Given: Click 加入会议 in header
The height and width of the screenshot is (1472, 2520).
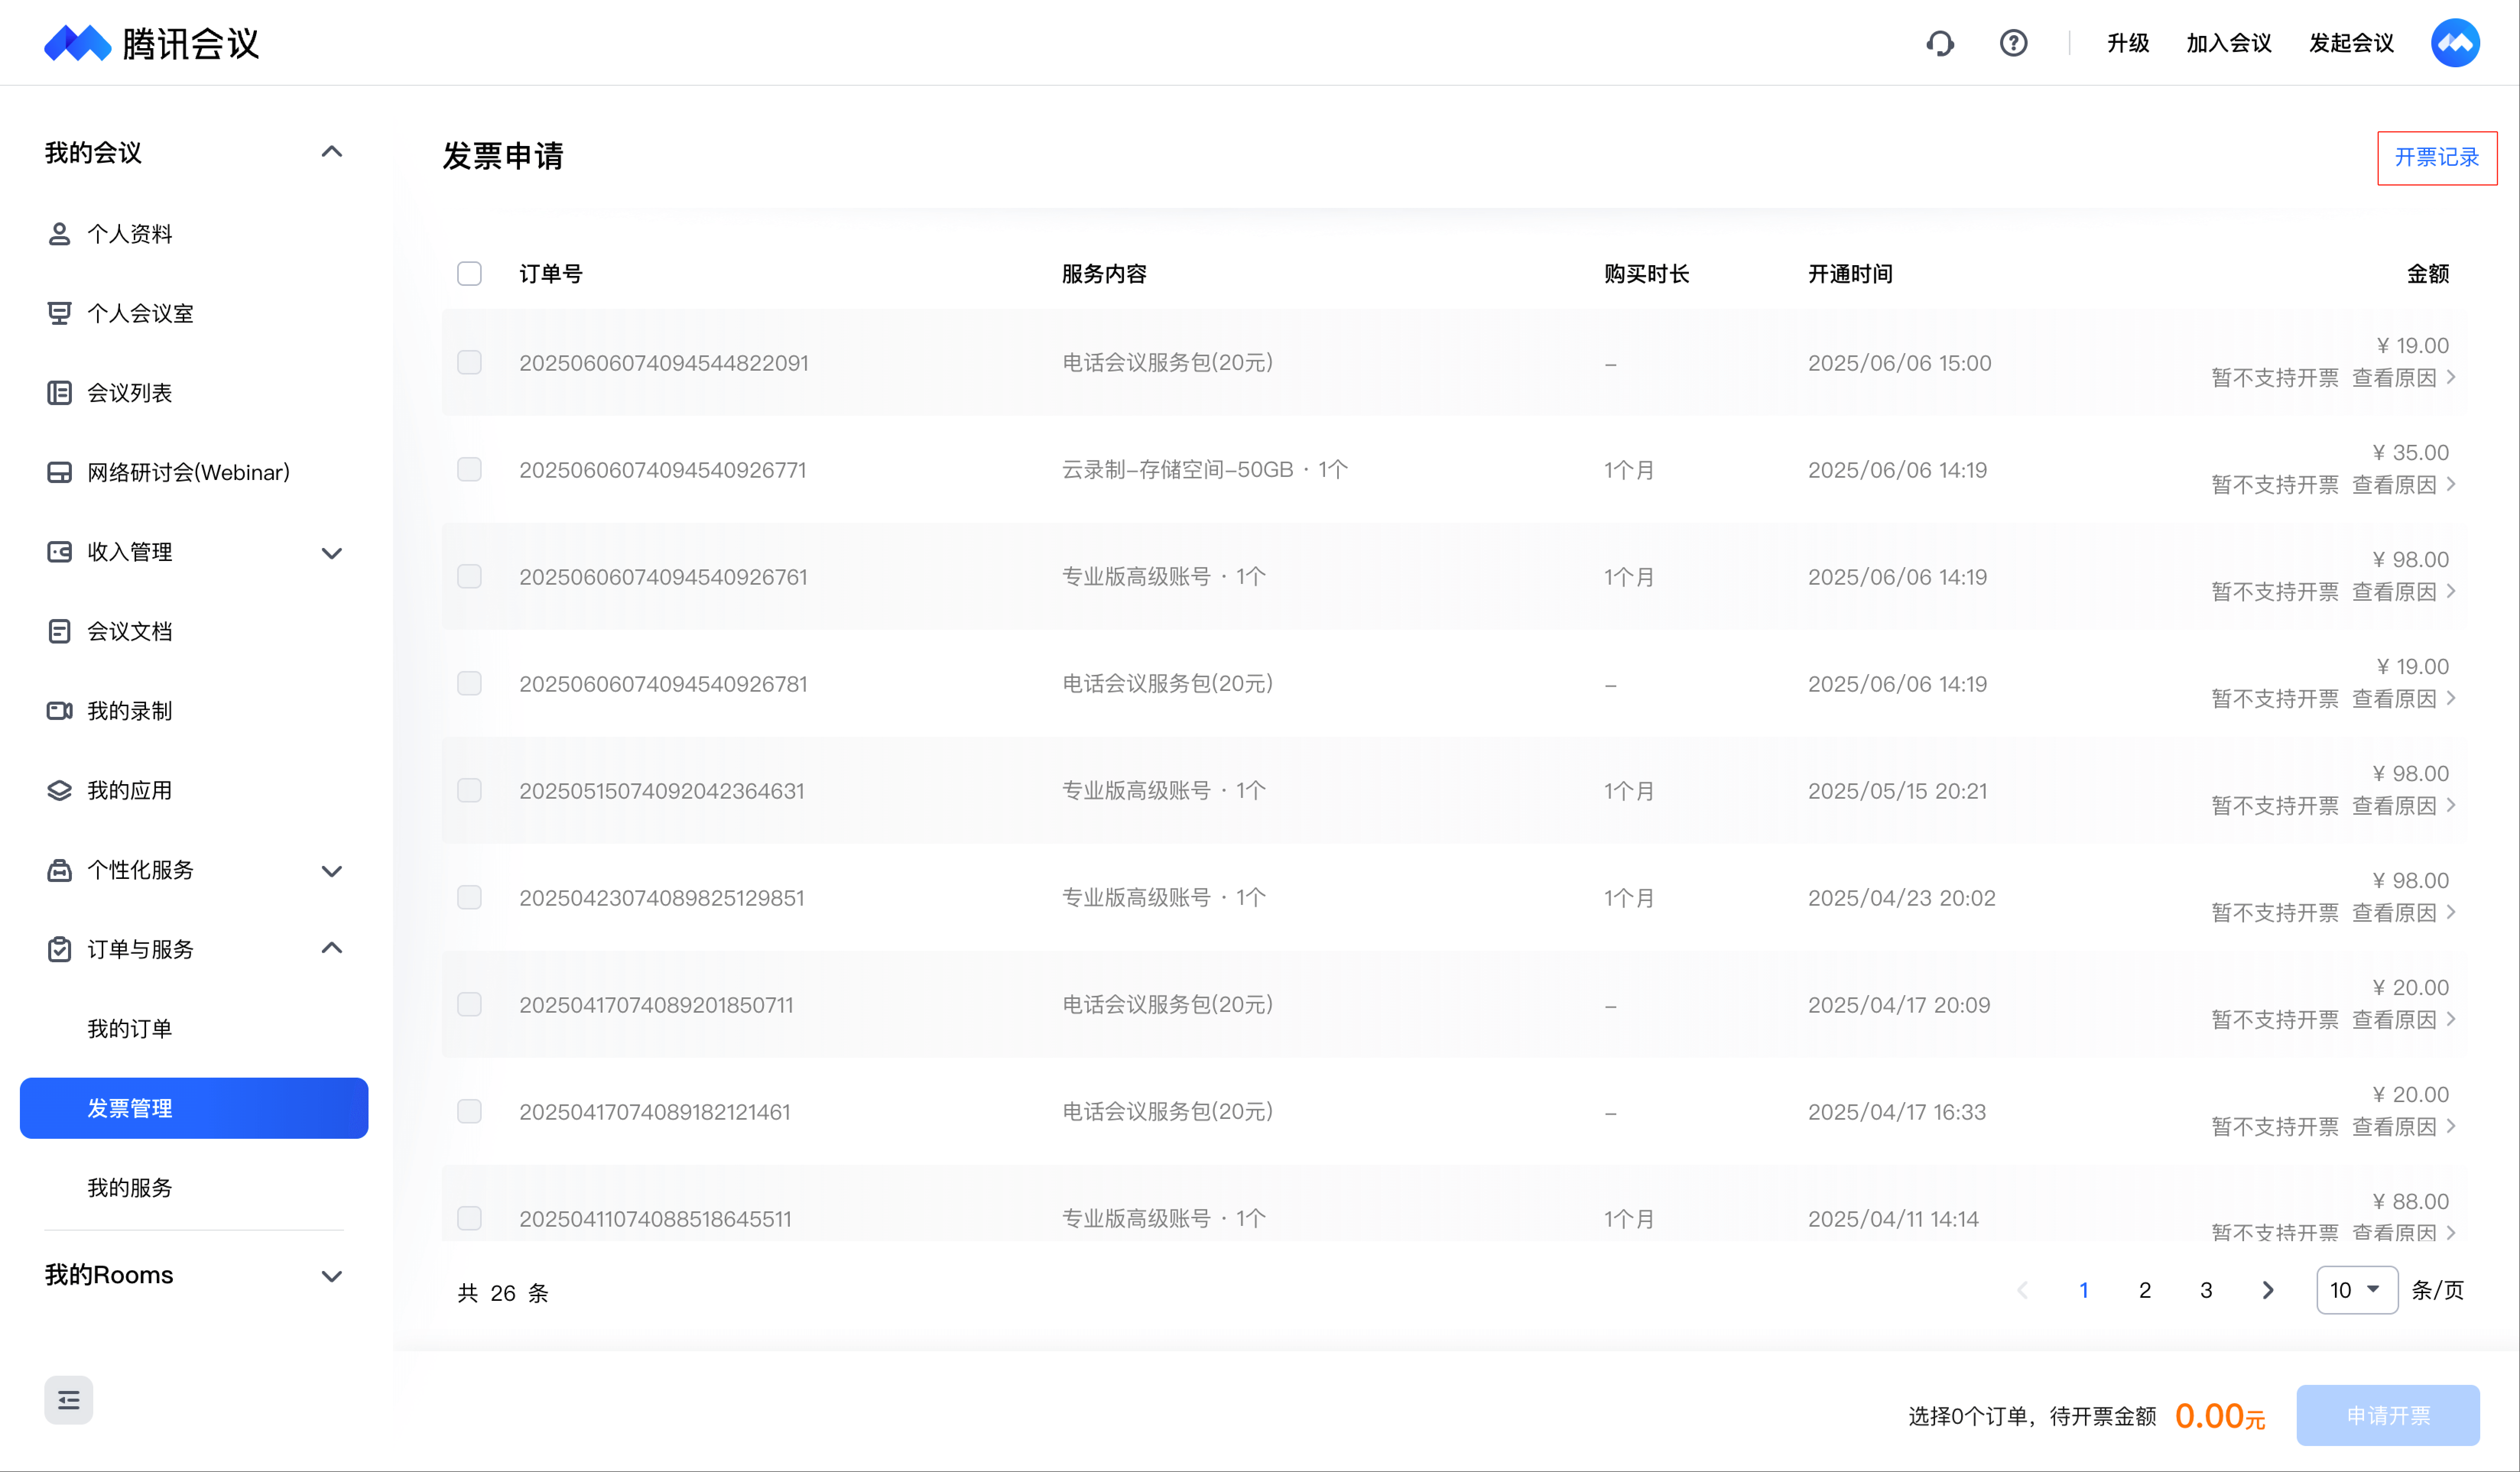Looking at the screenshot, I should 2229,43.
